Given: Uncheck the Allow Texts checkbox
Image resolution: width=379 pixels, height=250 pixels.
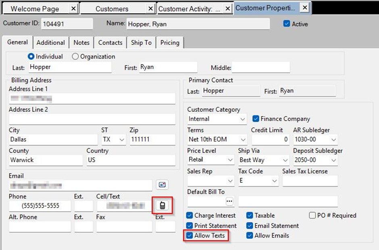Looking at the screenshot, I should [x=189, y=235].
